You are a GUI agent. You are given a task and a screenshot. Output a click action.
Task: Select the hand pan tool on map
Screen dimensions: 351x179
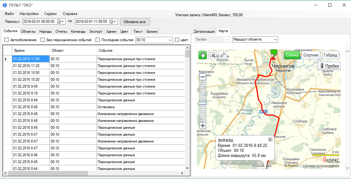coord(203,55)
